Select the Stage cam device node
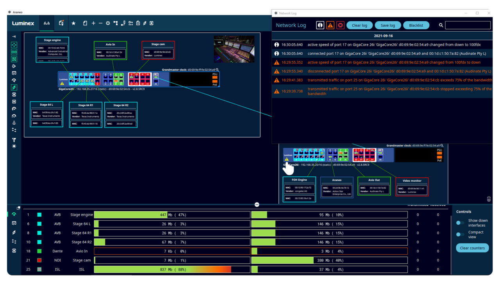This screenshot has height=286, width=500. (158, 50)
